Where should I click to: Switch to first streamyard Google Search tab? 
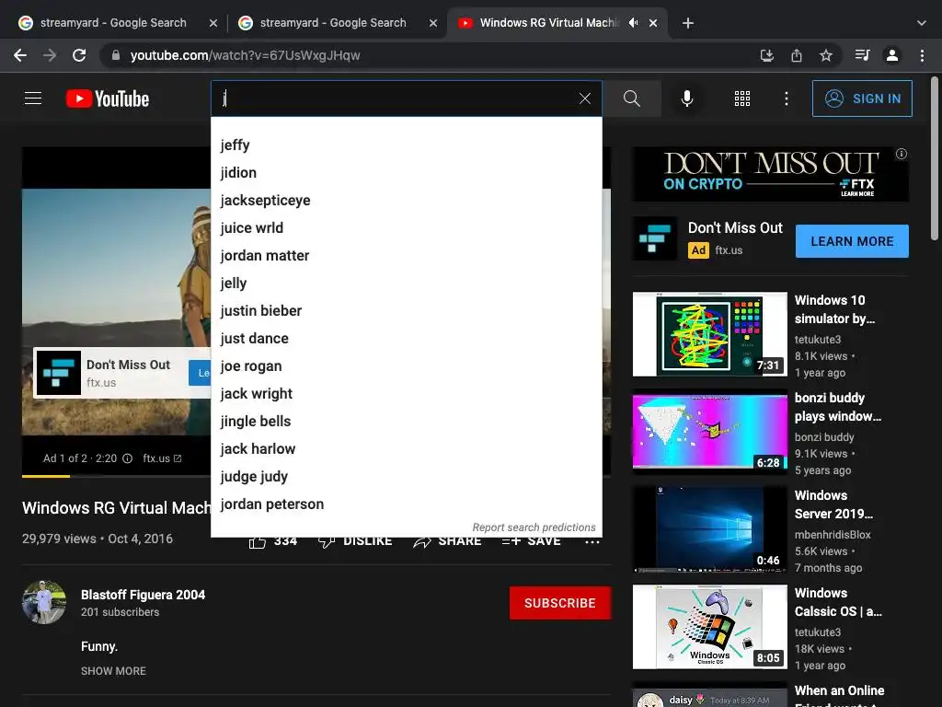pyautogui.click(x=113, y=23)
